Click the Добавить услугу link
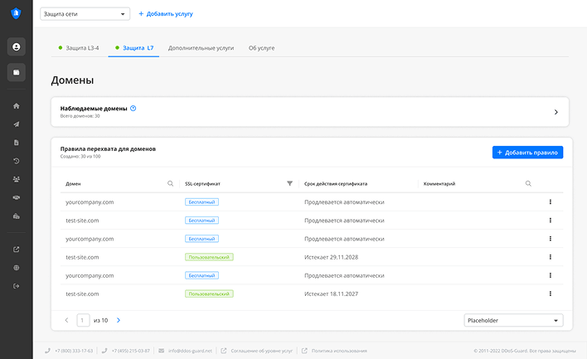The width and height of the screenshot is (587, 359). pos(166,14)
